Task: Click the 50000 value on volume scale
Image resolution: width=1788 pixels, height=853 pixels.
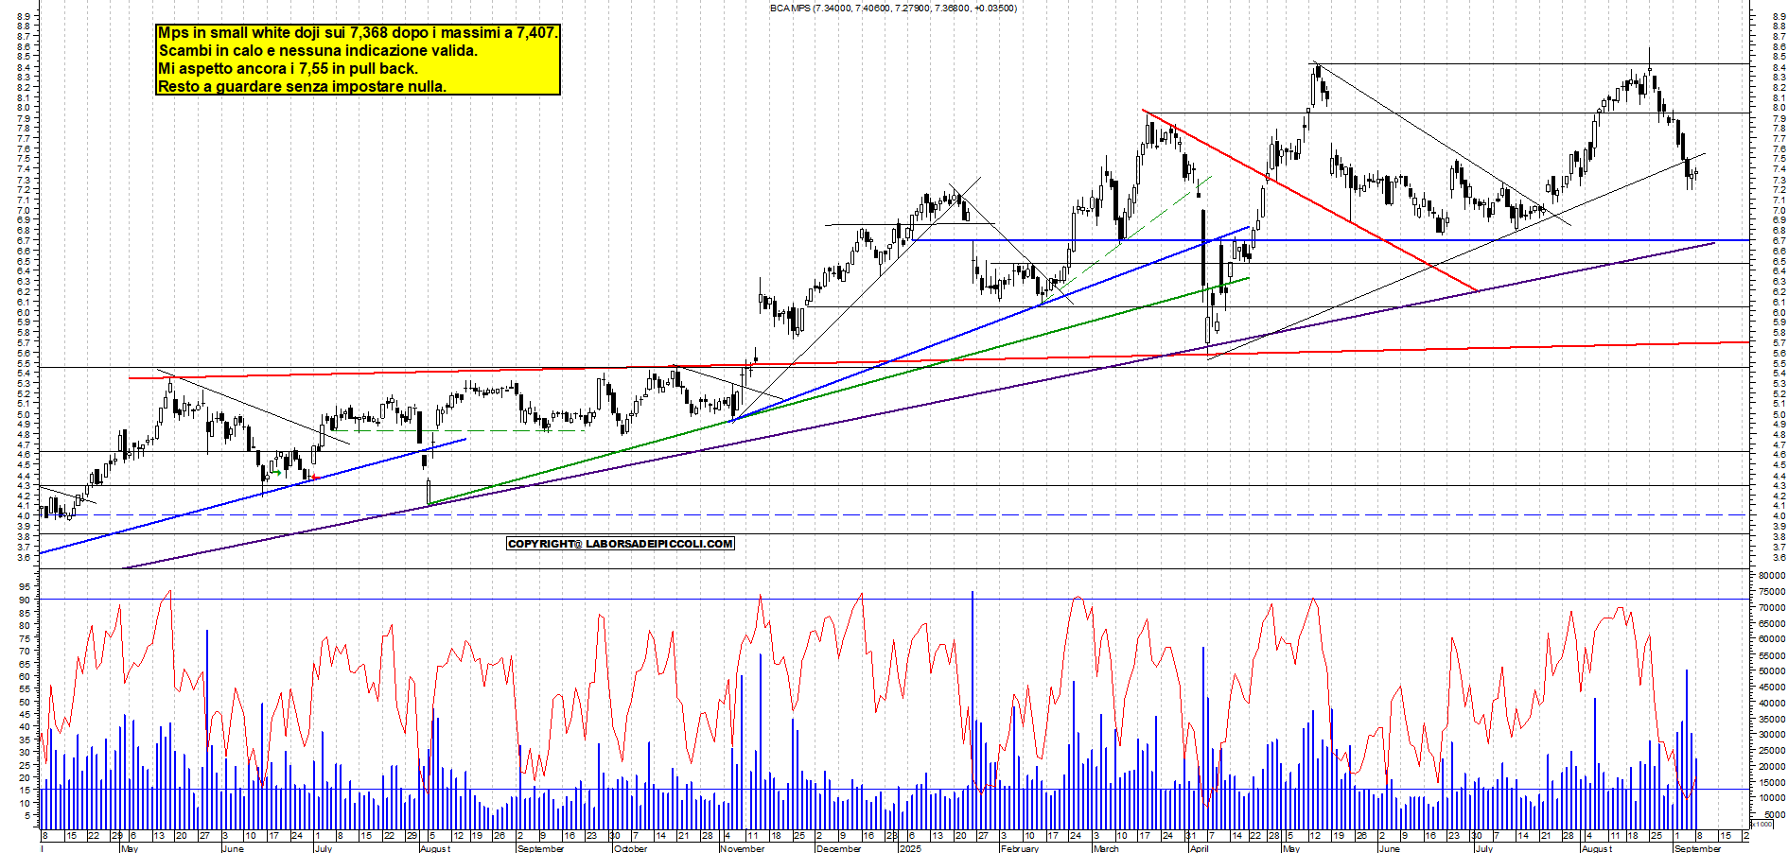Action: (x=1772, y=671)
